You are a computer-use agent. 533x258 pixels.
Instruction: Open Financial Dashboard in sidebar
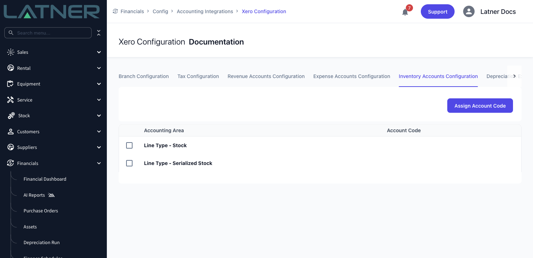pos(45,179)
